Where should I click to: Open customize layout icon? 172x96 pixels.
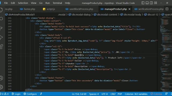(156, 3)
